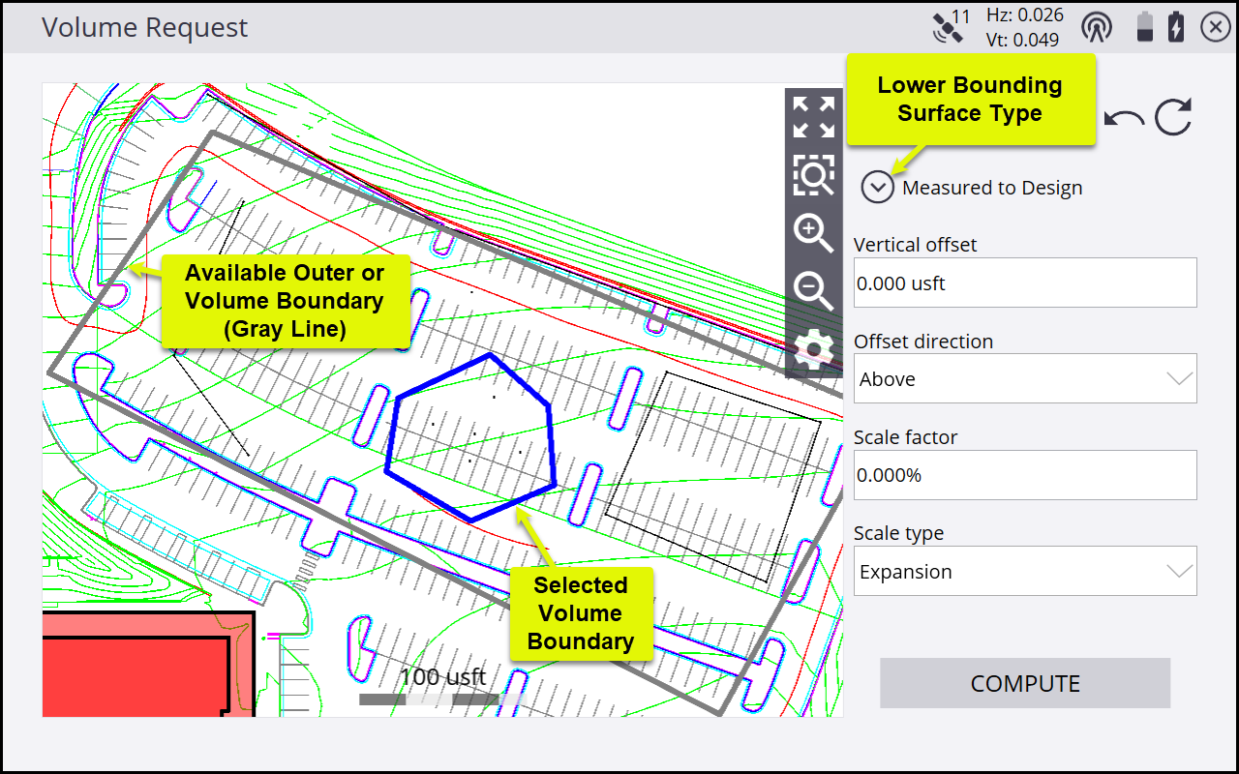This screenshot has width=1239, height=774.
Task: Click the Vertical offset input field
Action: [x=1025, y=283]
